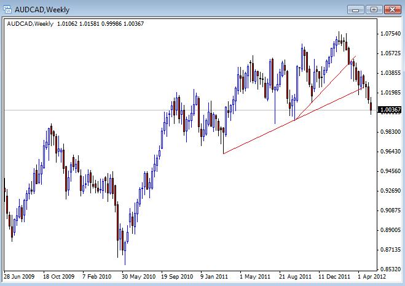Click the 30 May 2010 date label
The image size is (405, 286).
coord(138,277)
